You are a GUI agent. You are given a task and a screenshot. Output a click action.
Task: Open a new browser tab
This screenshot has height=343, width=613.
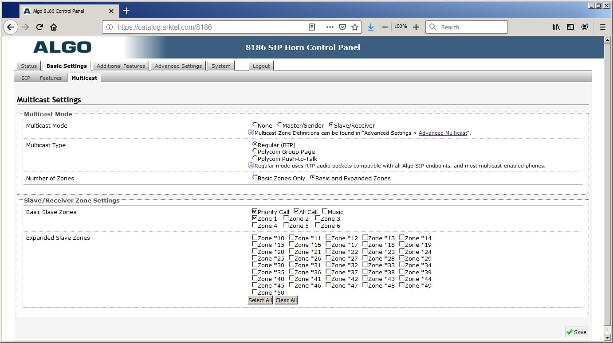coord(126,11)
